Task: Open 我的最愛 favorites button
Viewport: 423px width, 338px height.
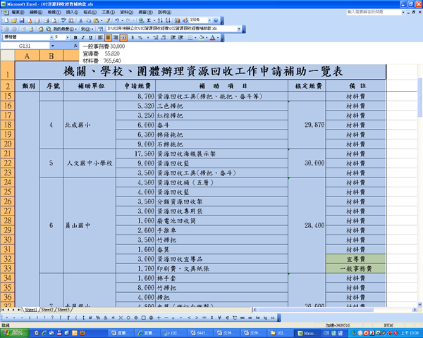Action: click(65, 29)
